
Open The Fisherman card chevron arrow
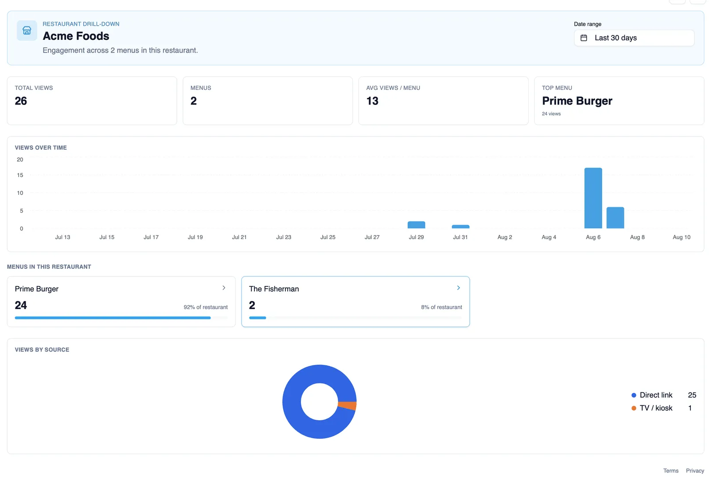coord(458,288)
